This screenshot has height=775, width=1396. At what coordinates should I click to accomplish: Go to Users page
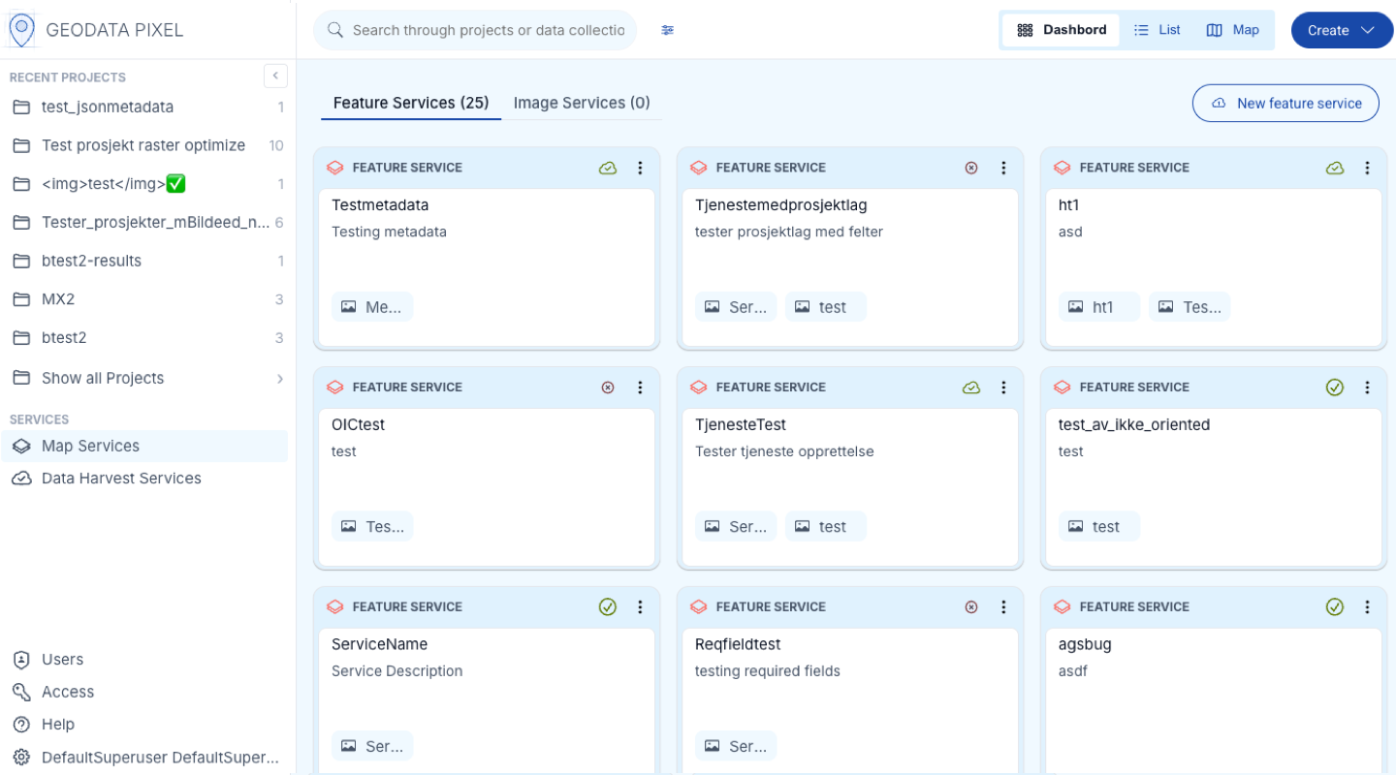point(62,660)
